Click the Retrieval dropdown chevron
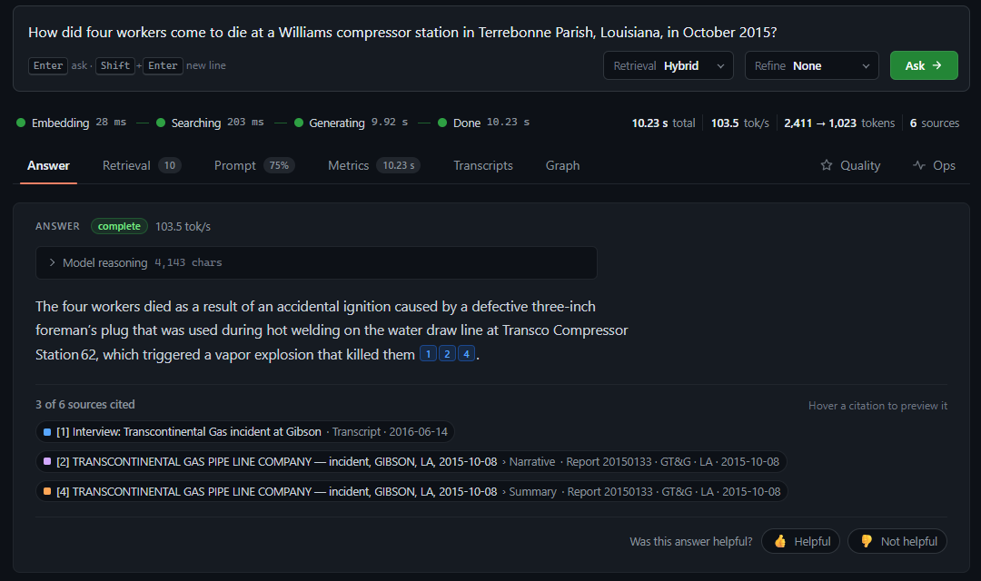Screen dimensions: 981x581 pyautogui.click(x=720, y=66)
